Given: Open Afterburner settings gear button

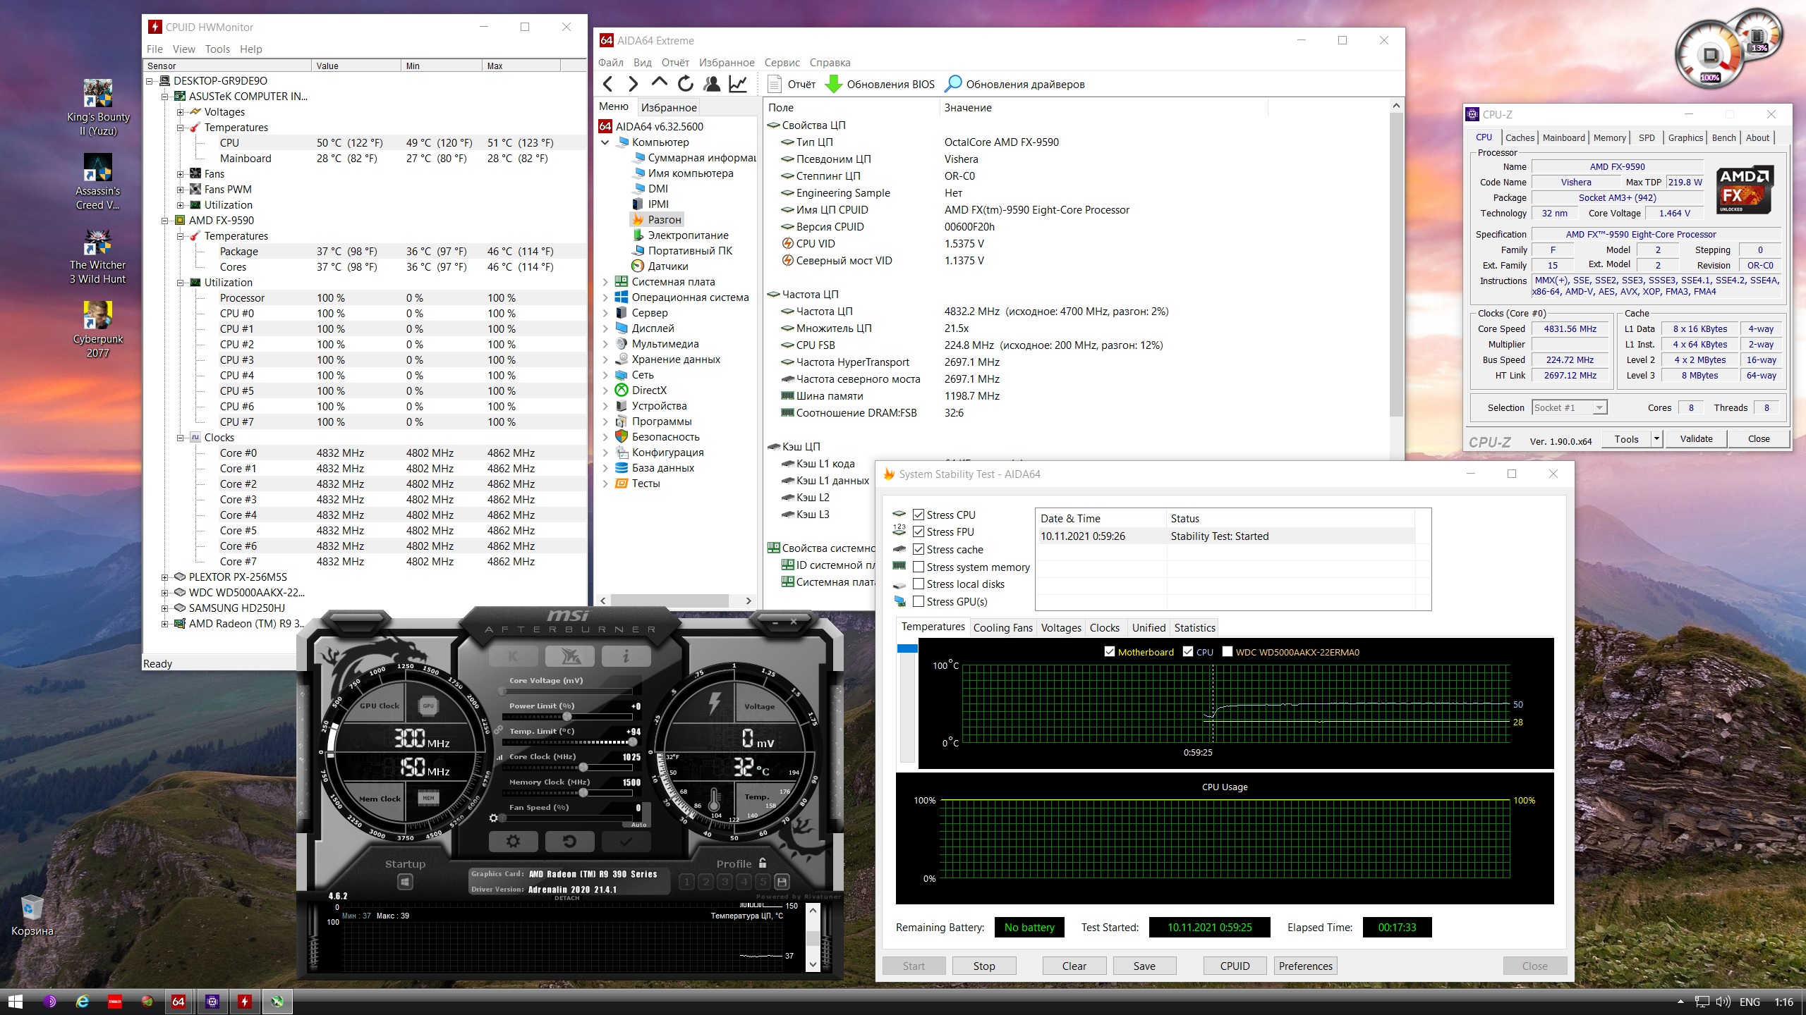Looking at the screenshot, I should point(513,841).
